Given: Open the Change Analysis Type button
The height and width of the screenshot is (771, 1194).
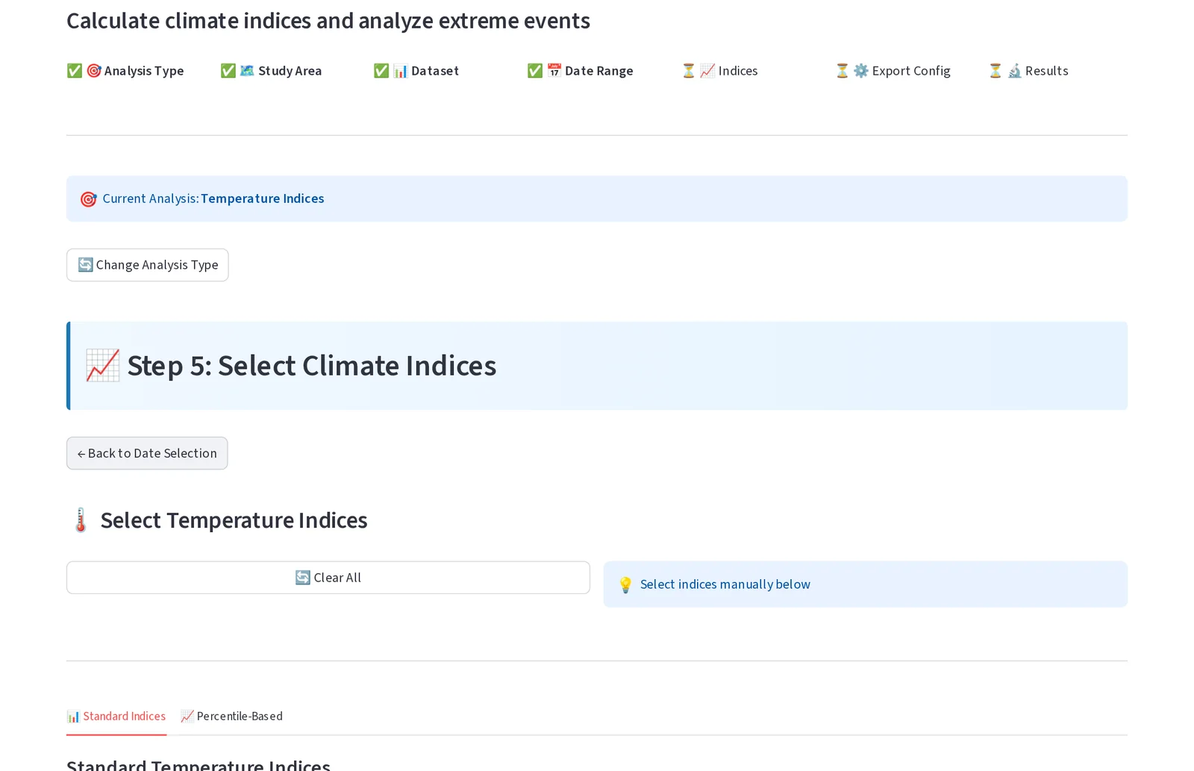Looking at the screenshot, I should 148,265.
